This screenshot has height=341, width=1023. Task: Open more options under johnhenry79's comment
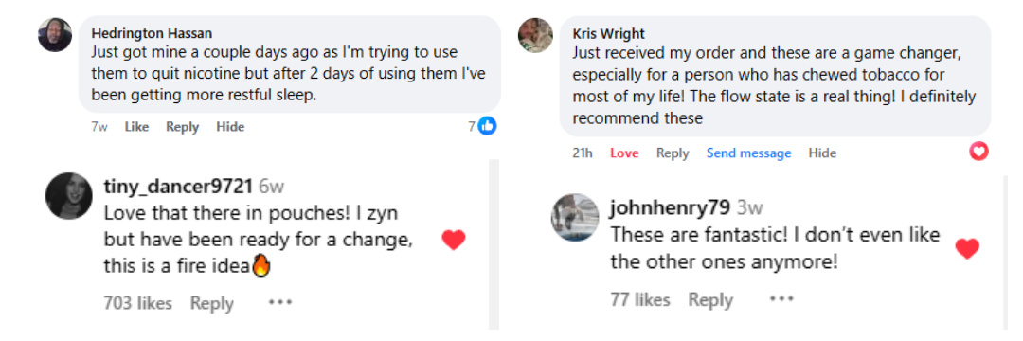pos(781,299)
